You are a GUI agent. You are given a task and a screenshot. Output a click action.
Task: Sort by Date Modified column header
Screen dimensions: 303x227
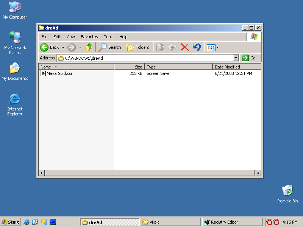[x=237, y=67]
